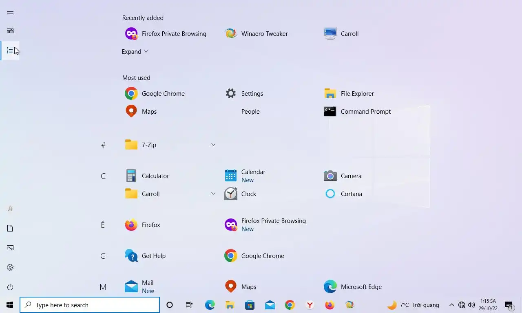
Task: Open the Action Center notifications icon
Action: [509, 305]
